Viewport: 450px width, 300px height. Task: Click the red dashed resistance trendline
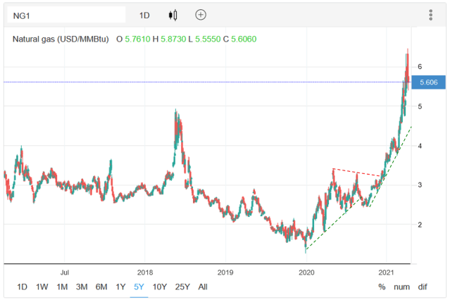(x=356, y=173)
